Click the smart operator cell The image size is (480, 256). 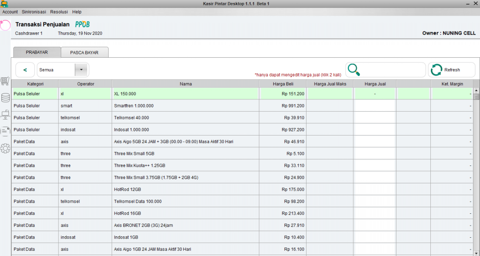(85, 105)
